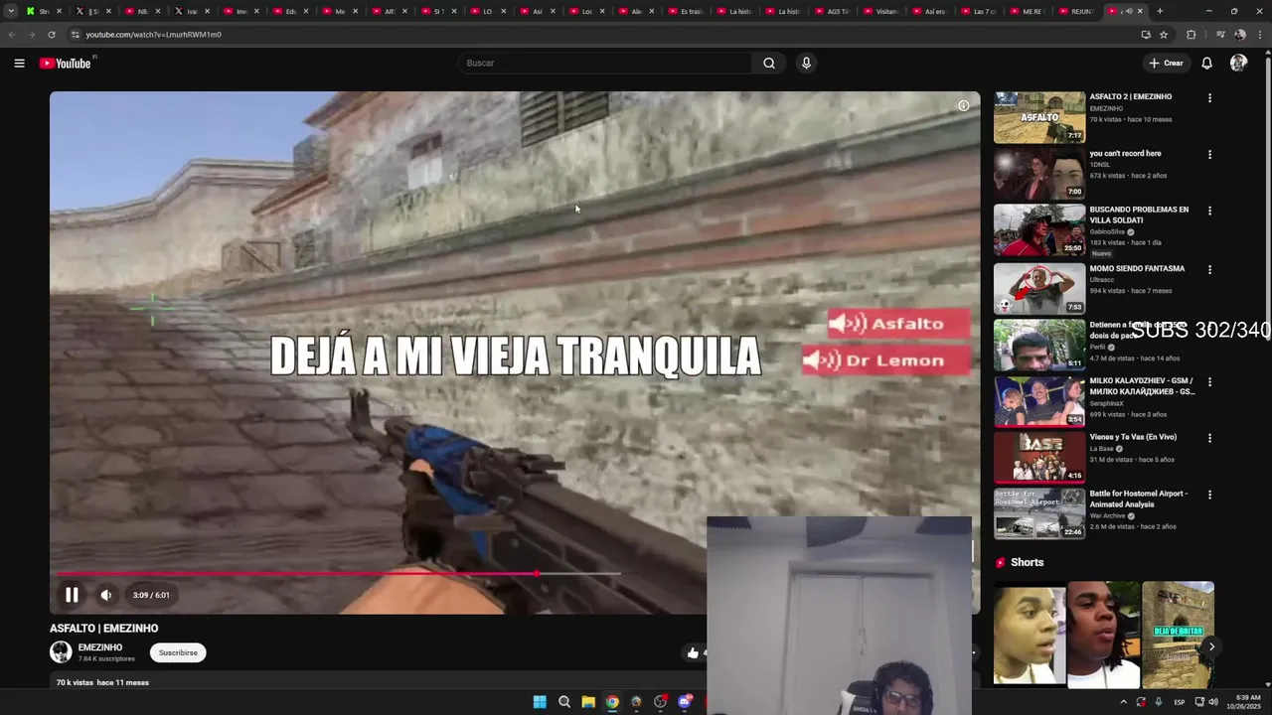Open options for BUSCANDO PROBLEMAS EN VILLA SOLDATI

point(1209,211)
